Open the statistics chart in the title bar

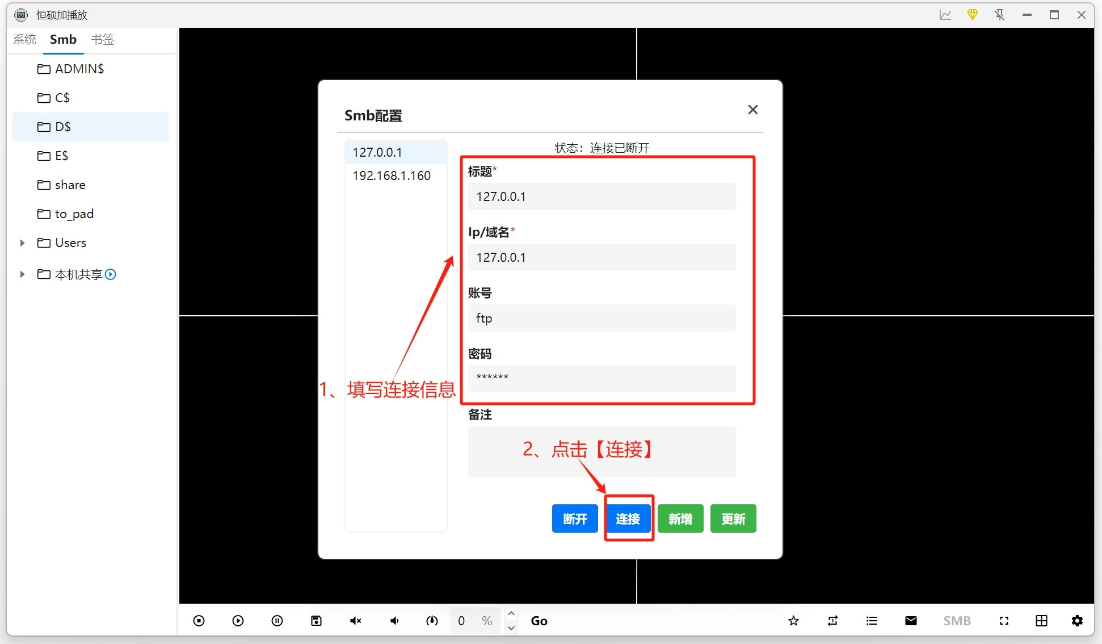(x=945, y=15)
